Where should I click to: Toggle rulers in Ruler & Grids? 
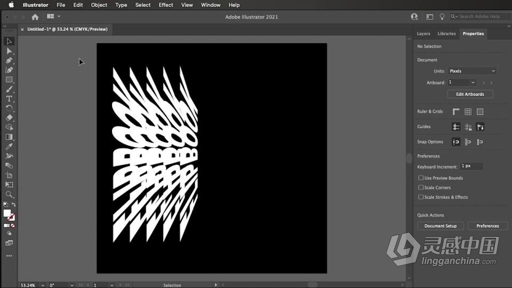(x=456, y=111)
